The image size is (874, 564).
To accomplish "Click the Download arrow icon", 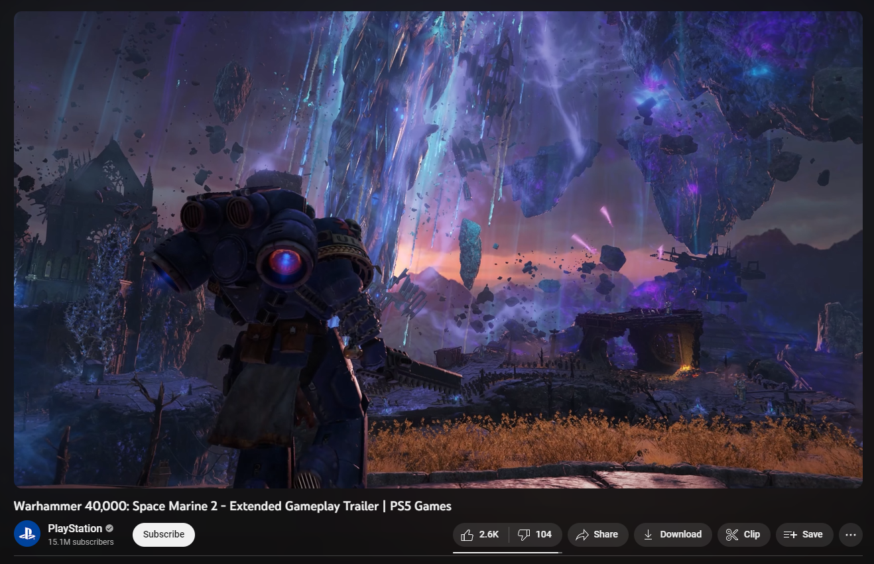I will click(x=647, y=534).
